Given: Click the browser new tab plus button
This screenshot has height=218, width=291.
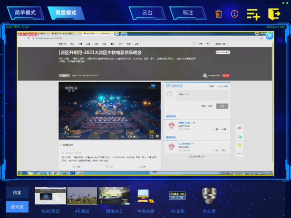Looking at the screenshot, I should (x=117, y=34).
